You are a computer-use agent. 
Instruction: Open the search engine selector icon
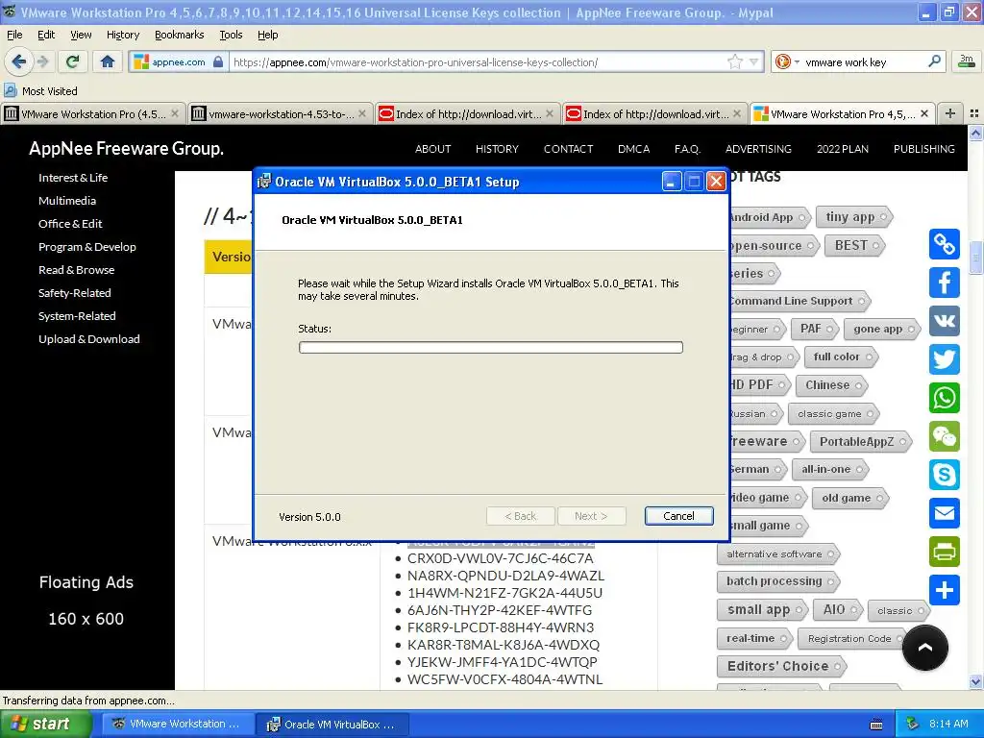click(787, 61)
